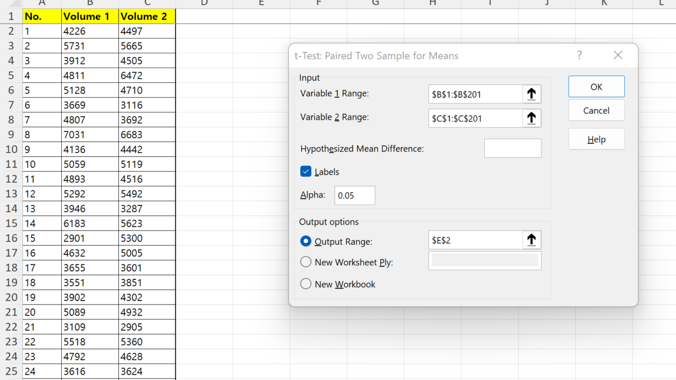This screenshot has width=676, height=380.
Task: Select the yellow Volume 1 header cell
Action: tap(90, 16)
